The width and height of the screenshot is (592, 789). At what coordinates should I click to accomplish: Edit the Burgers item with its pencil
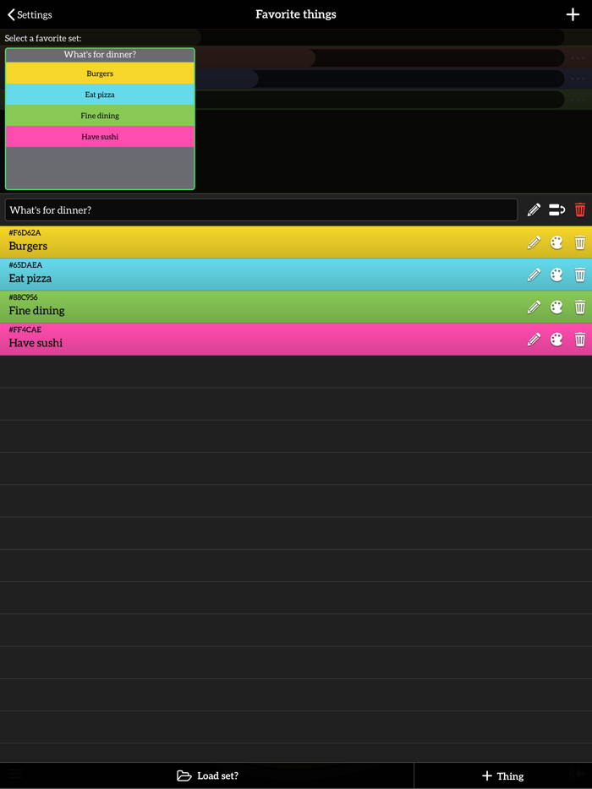click(x=534, y=242)
